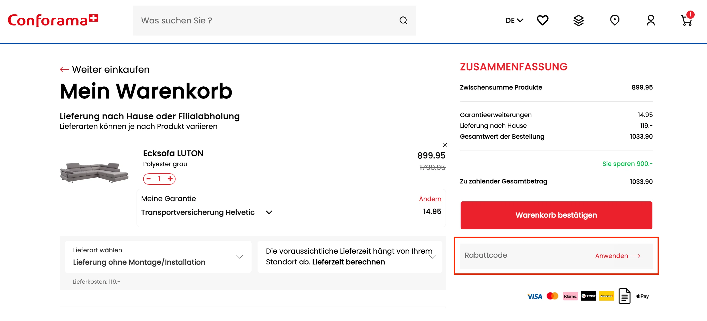Click the search magnifier icon

(403, 20)
